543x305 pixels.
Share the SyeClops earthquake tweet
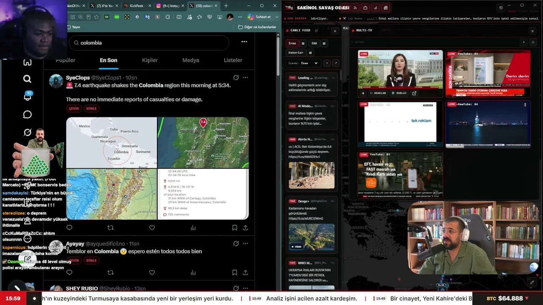click(x=245, y=228)
